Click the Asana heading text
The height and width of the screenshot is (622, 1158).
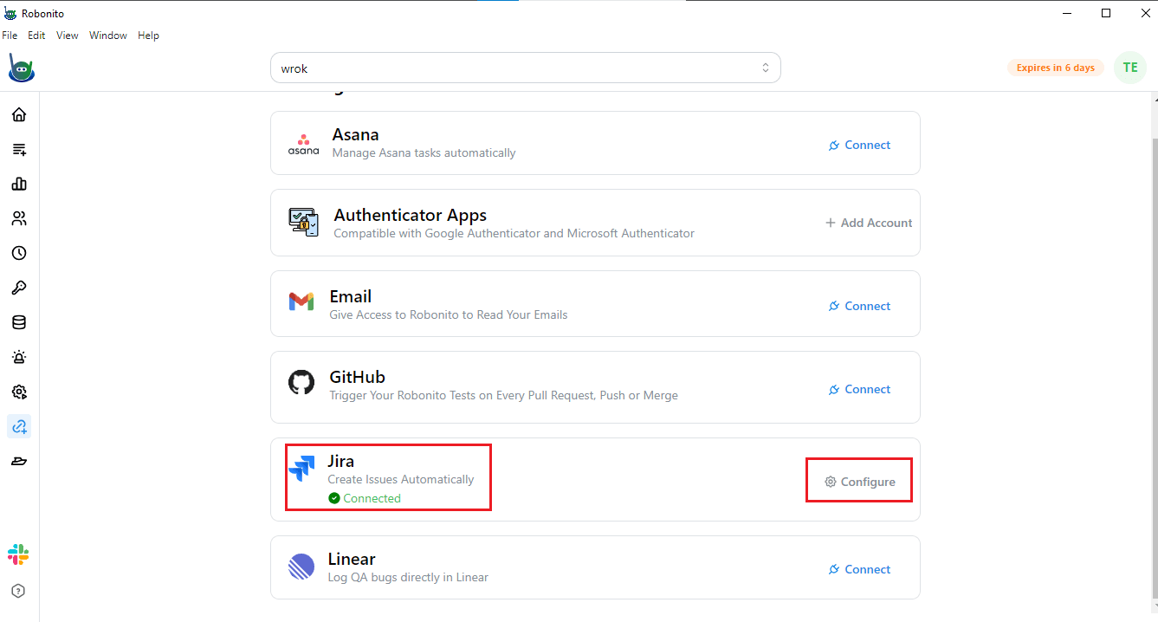355,135
